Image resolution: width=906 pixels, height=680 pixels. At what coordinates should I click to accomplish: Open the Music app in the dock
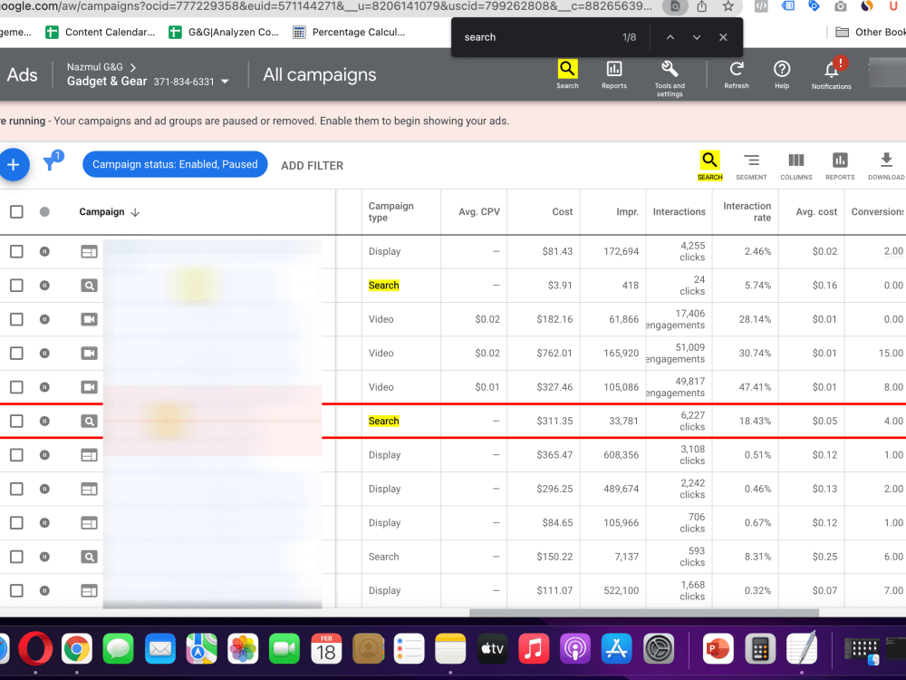coord(534,649)
